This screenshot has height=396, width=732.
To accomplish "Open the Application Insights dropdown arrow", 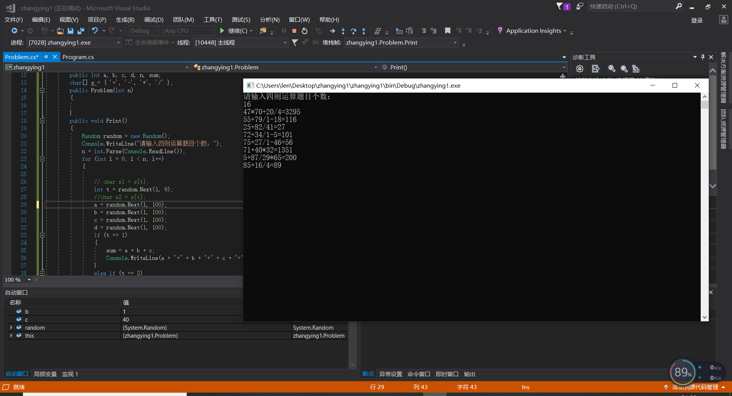I will (565, 31).
